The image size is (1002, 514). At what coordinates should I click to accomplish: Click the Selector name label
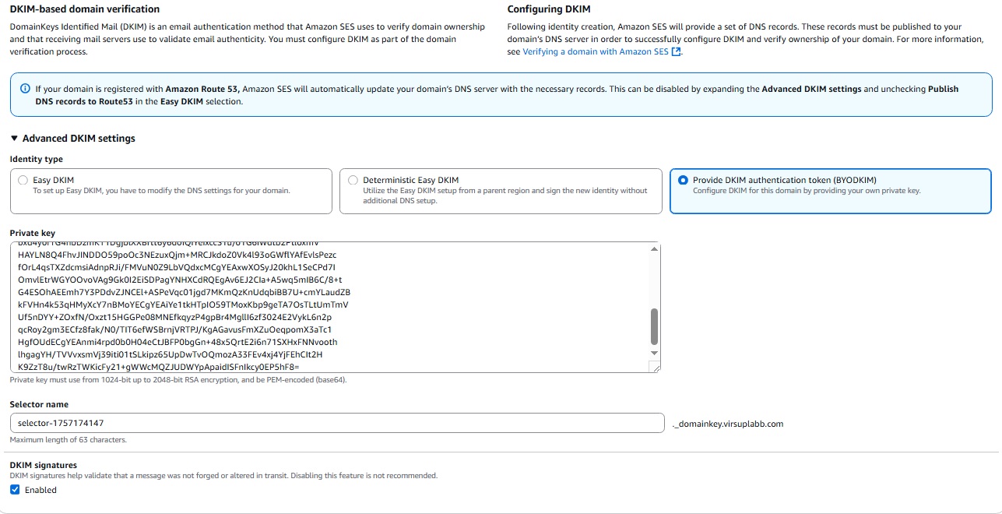point(39,404)
